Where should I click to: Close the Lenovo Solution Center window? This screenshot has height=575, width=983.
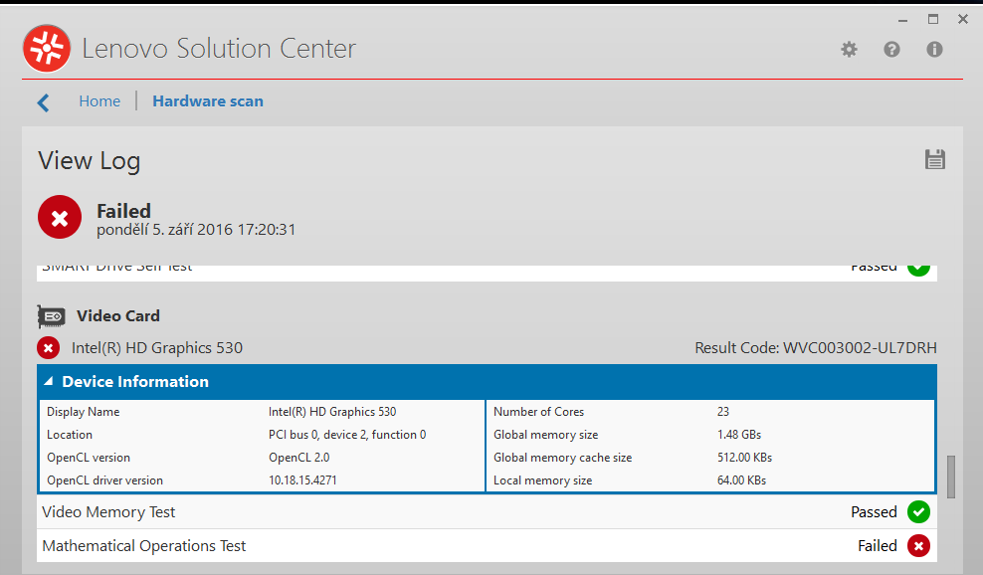point(963,20)
